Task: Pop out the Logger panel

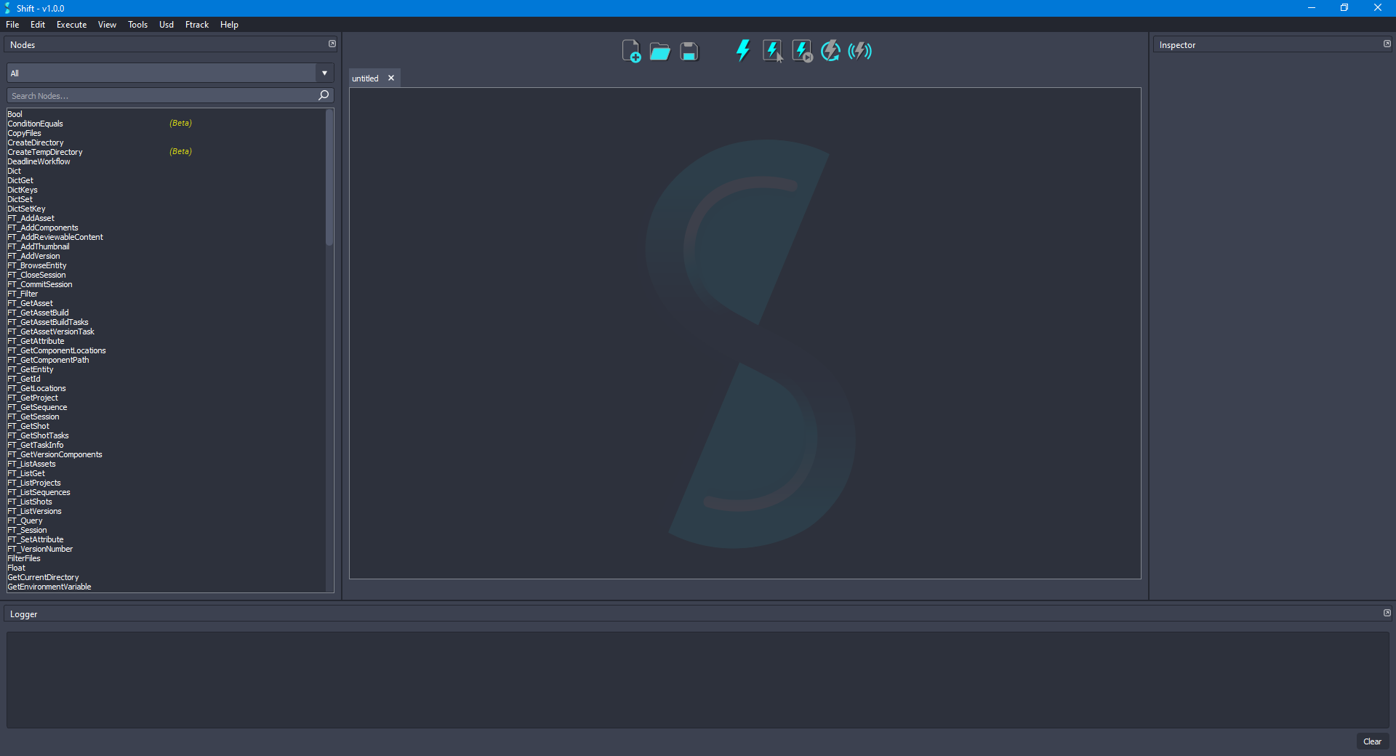Action: tap(1387, 613)
